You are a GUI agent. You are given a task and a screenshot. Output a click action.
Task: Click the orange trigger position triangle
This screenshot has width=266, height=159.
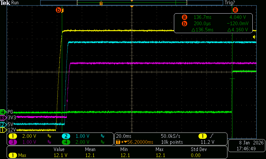tap(132, 7)
